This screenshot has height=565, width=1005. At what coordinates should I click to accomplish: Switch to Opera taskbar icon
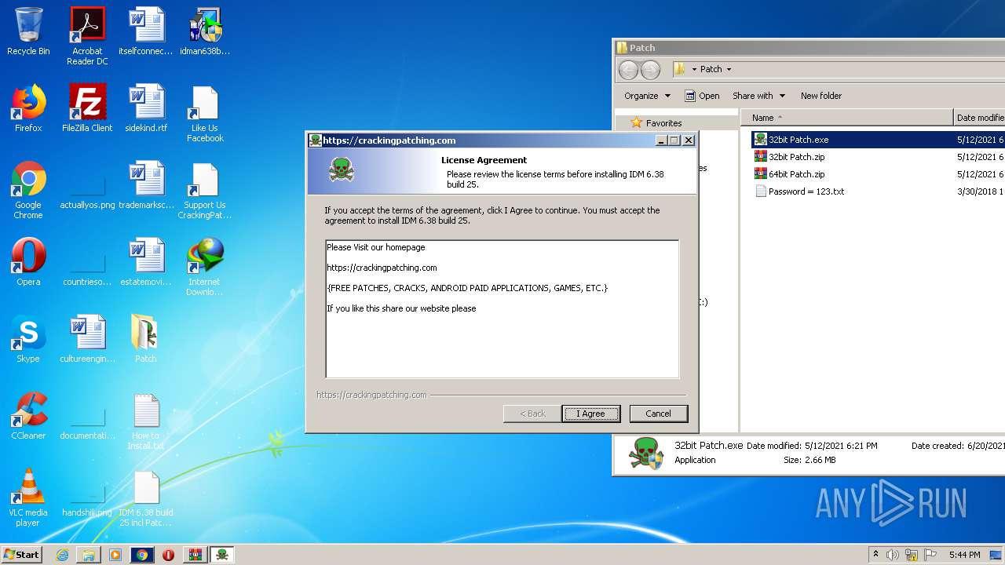pos(168,555)
